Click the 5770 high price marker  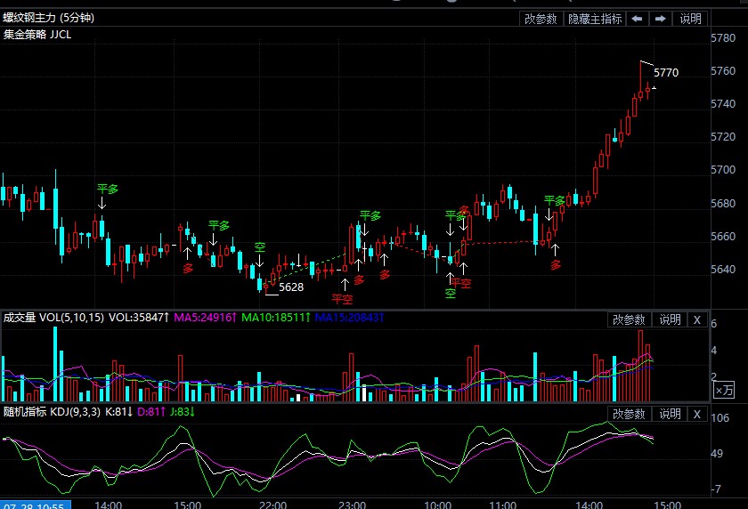(666, 72)
